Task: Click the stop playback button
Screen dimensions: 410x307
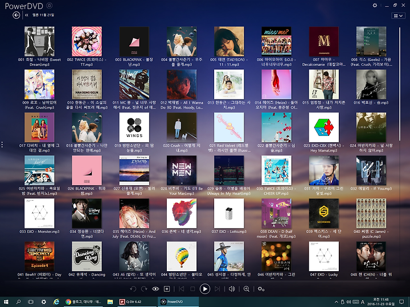Action: coord(192,289)
